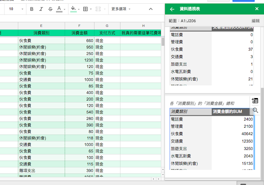The image size is (264, 185).
Task: Click 消費金額的SUM column header in panel
Action: click(231, 112)
